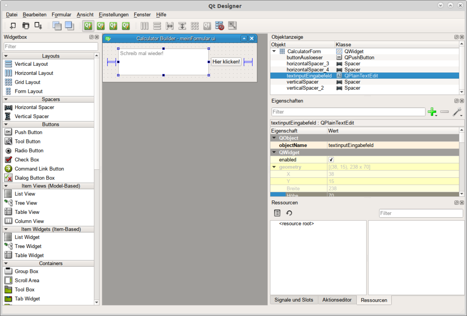
Task: Click the "Hier klicken!" button on the form
Action: (226, 62)
